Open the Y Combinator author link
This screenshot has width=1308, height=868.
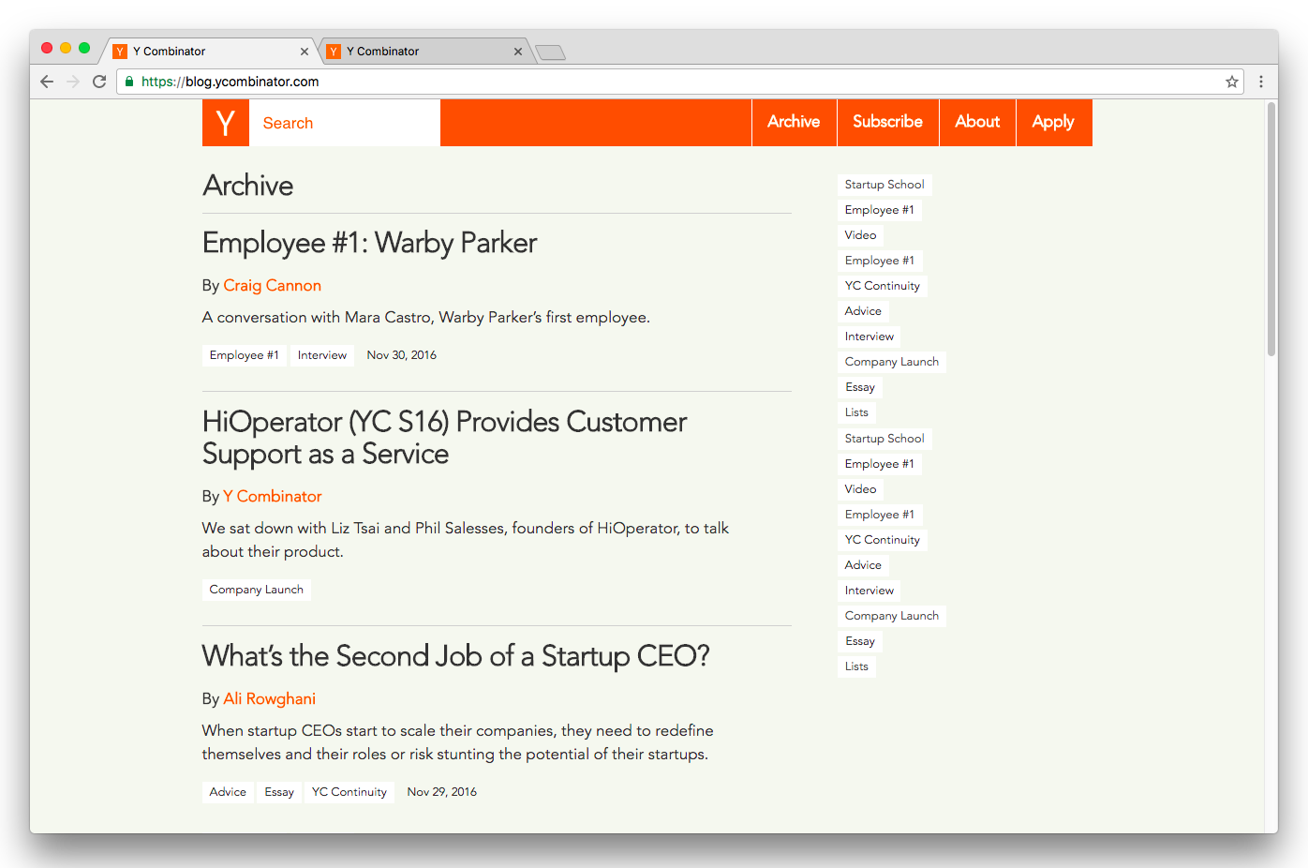click(272, 497)
